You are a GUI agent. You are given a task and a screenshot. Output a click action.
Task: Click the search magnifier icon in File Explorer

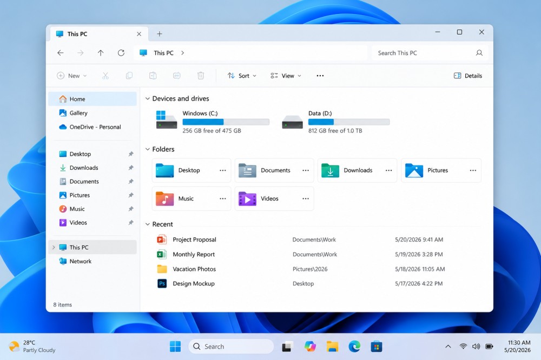[479, 53]
